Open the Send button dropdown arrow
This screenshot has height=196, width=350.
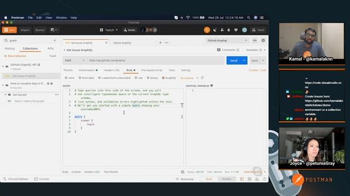(244, 60)
